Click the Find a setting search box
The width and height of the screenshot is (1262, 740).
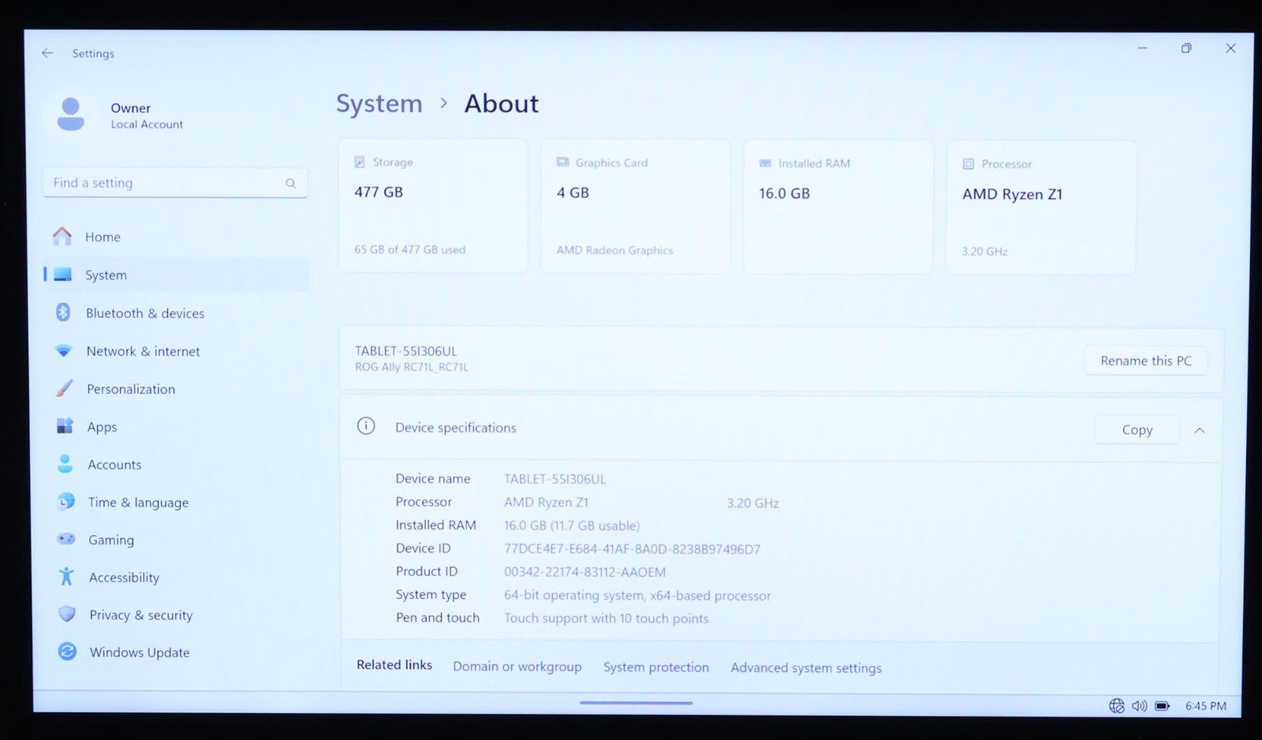pyautogui.click(x=175, y=183)
